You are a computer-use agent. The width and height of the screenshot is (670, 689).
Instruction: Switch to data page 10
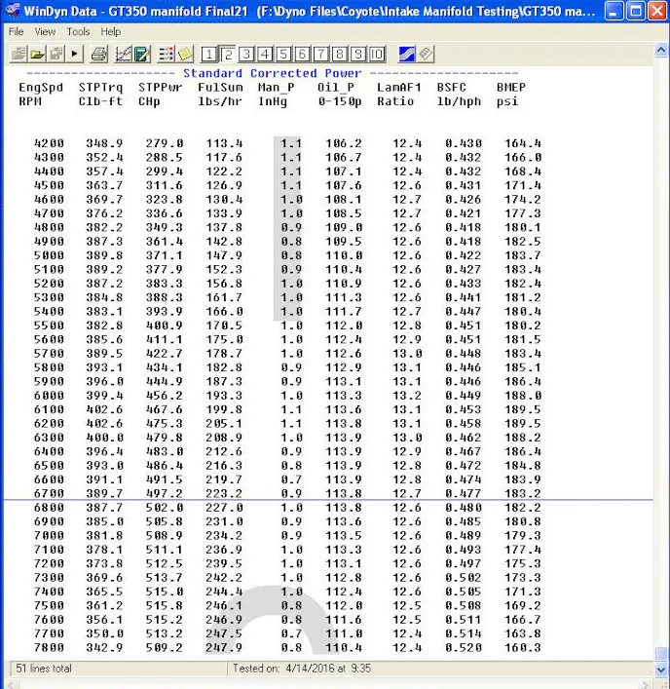pyautogui.click(x=377, y=54)
